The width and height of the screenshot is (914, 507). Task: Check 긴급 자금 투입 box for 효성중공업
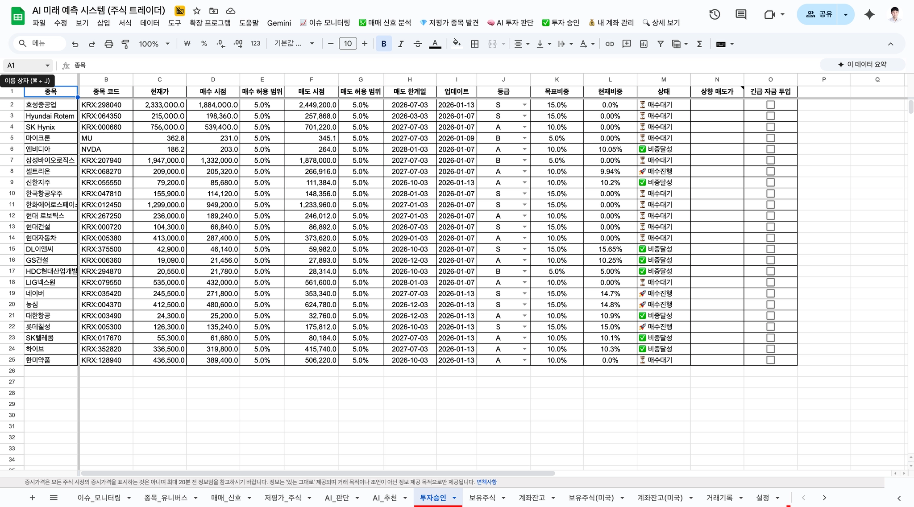click(x=770, y=105)
